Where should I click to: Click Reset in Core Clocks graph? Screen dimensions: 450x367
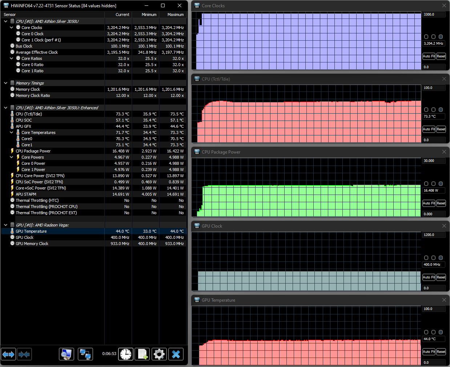[441, 56]
